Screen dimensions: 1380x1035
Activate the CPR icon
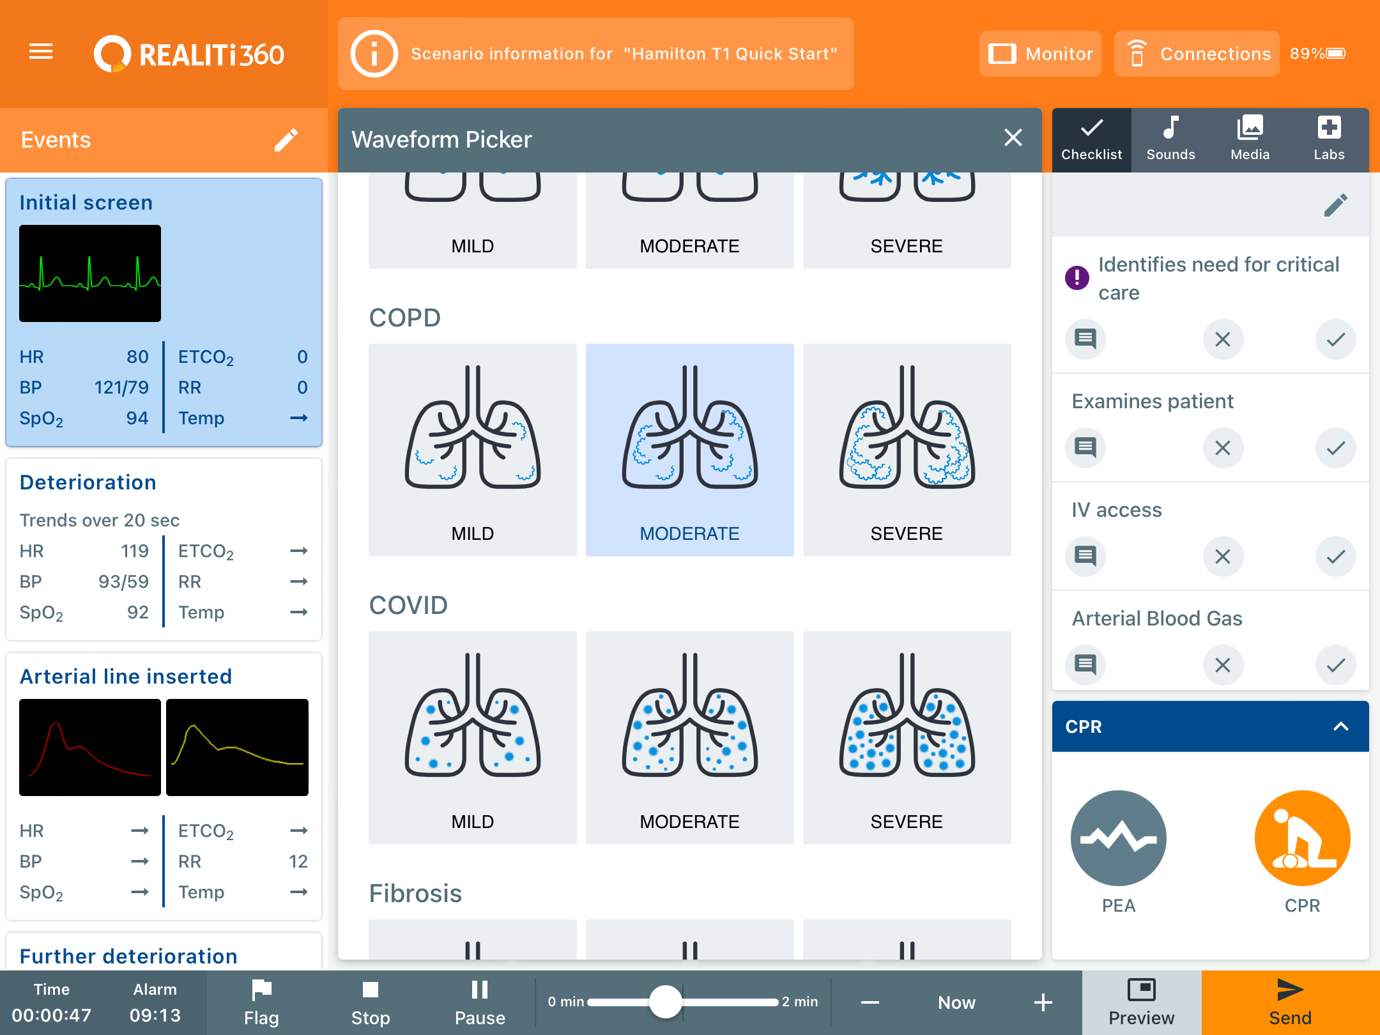(1301, 839)
